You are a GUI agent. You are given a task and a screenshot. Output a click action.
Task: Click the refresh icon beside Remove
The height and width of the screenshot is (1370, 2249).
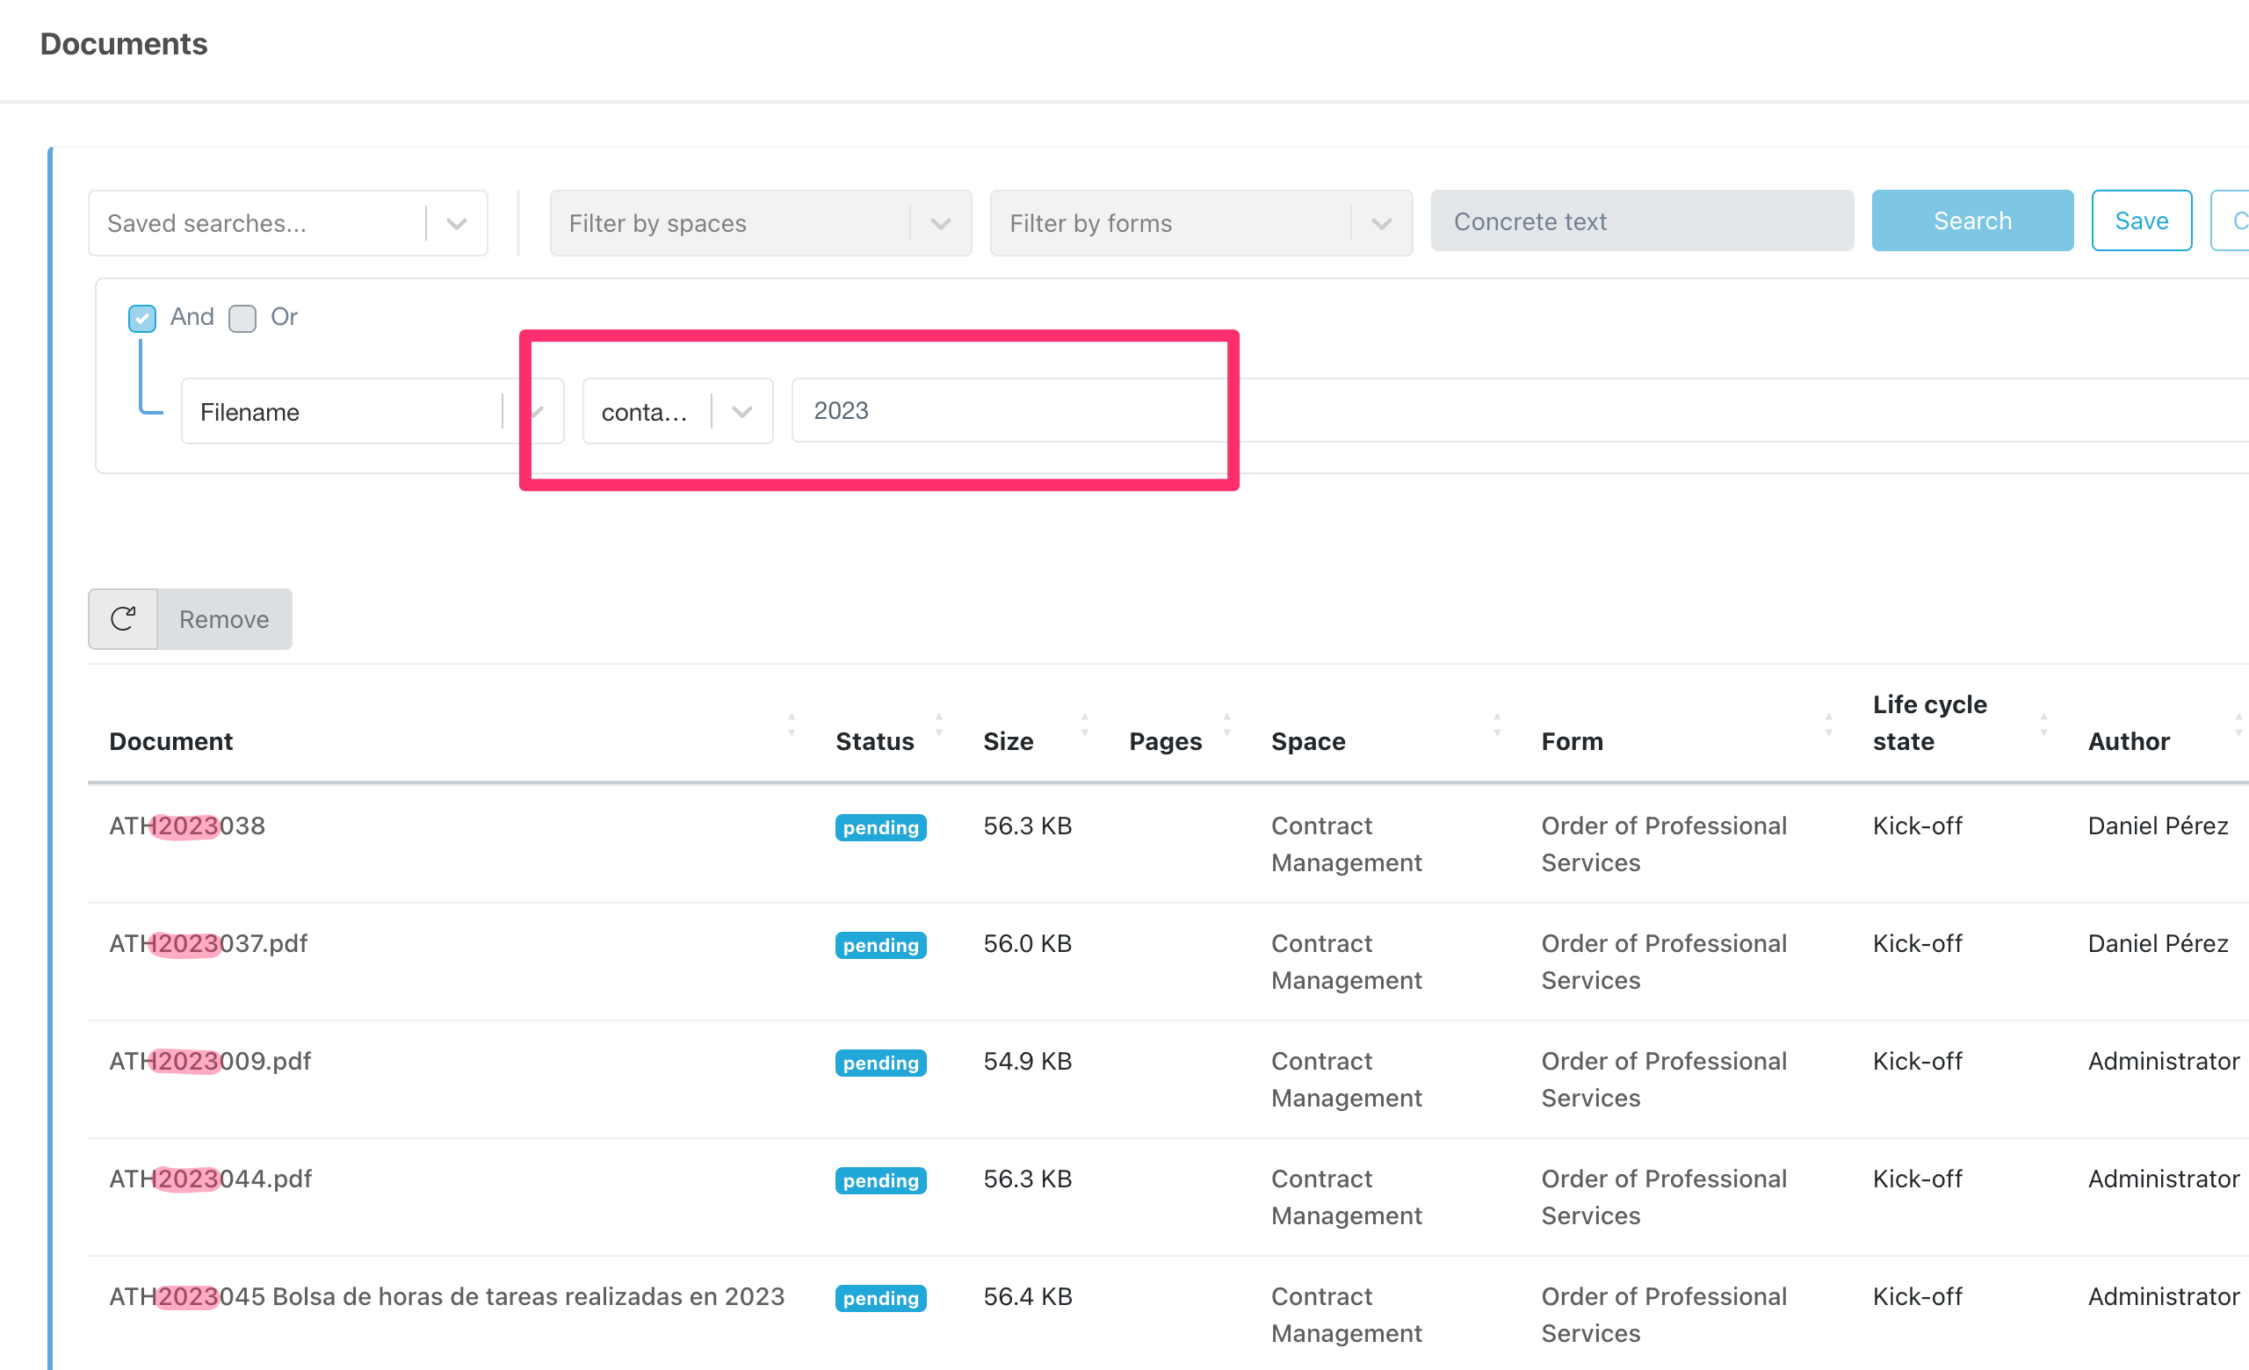(122, 619)
